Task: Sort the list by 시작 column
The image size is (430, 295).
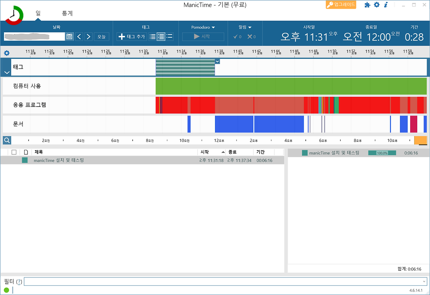Action: (211, 152)
